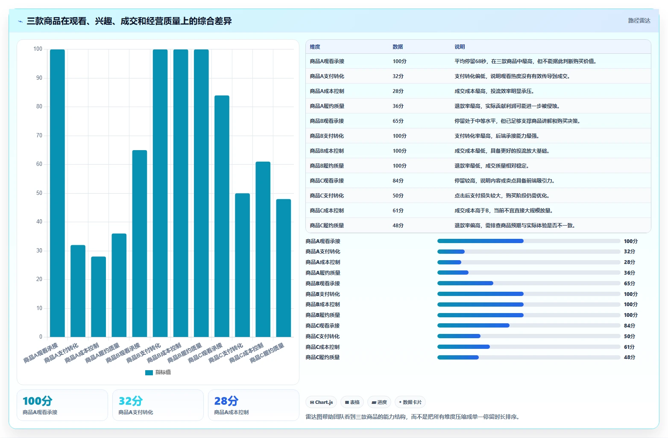This screenshot has height=438, width=668.
Task: Click description 平均停留68秒 in table
Action: point(525,61)
